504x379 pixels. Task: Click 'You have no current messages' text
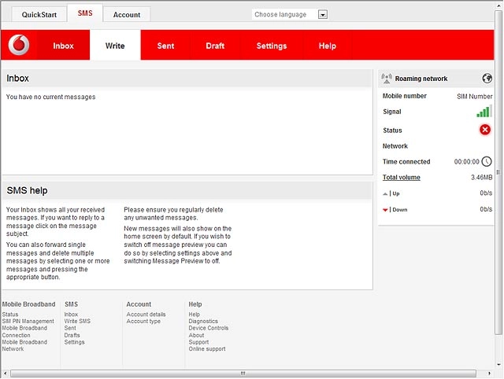50,97
